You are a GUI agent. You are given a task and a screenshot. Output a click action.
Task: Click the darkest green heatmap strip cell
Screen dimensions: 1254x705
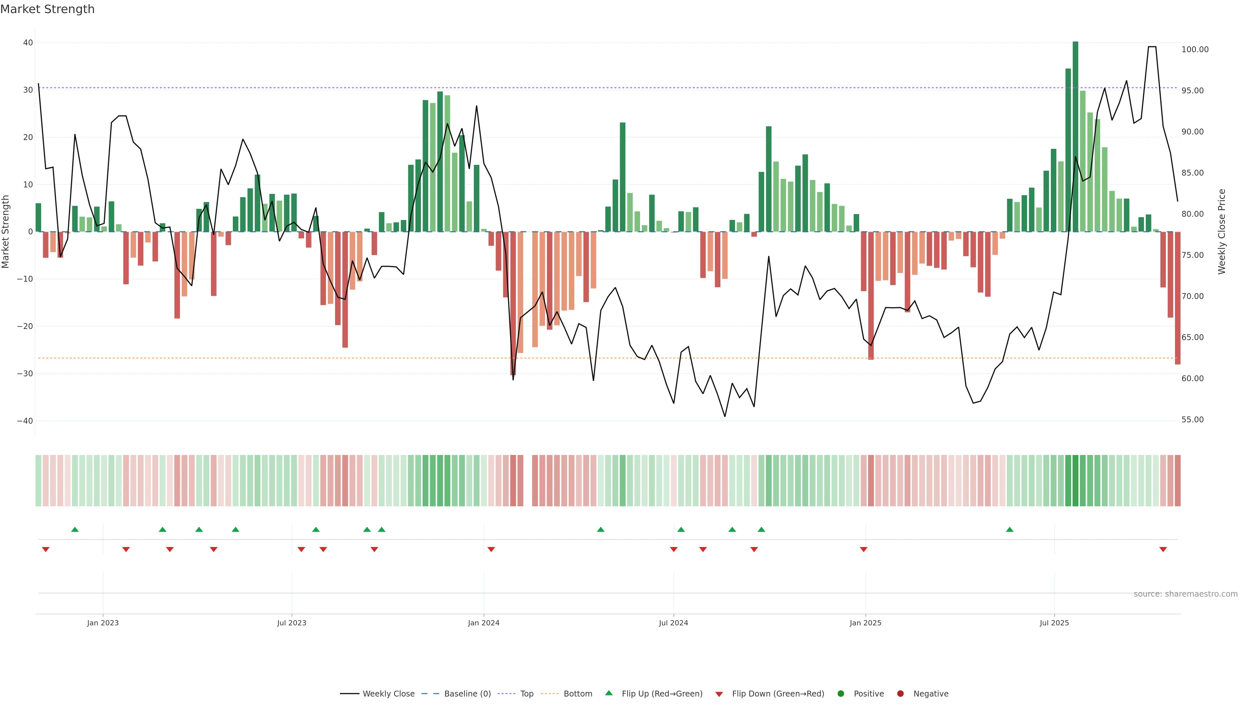coord(1075,481)
